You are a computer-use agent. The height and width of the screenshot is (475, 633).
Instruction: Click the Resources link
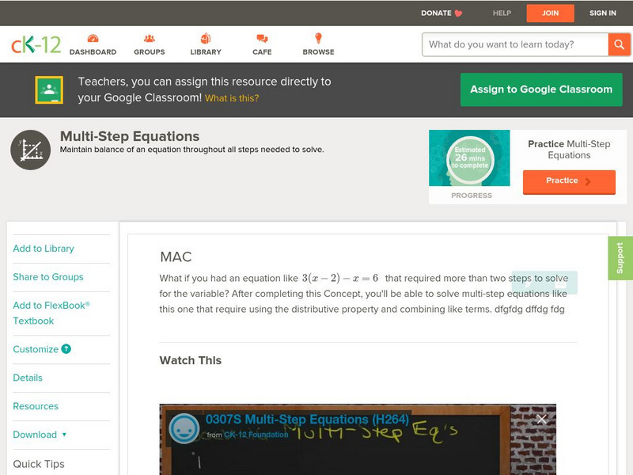point(36,406)
